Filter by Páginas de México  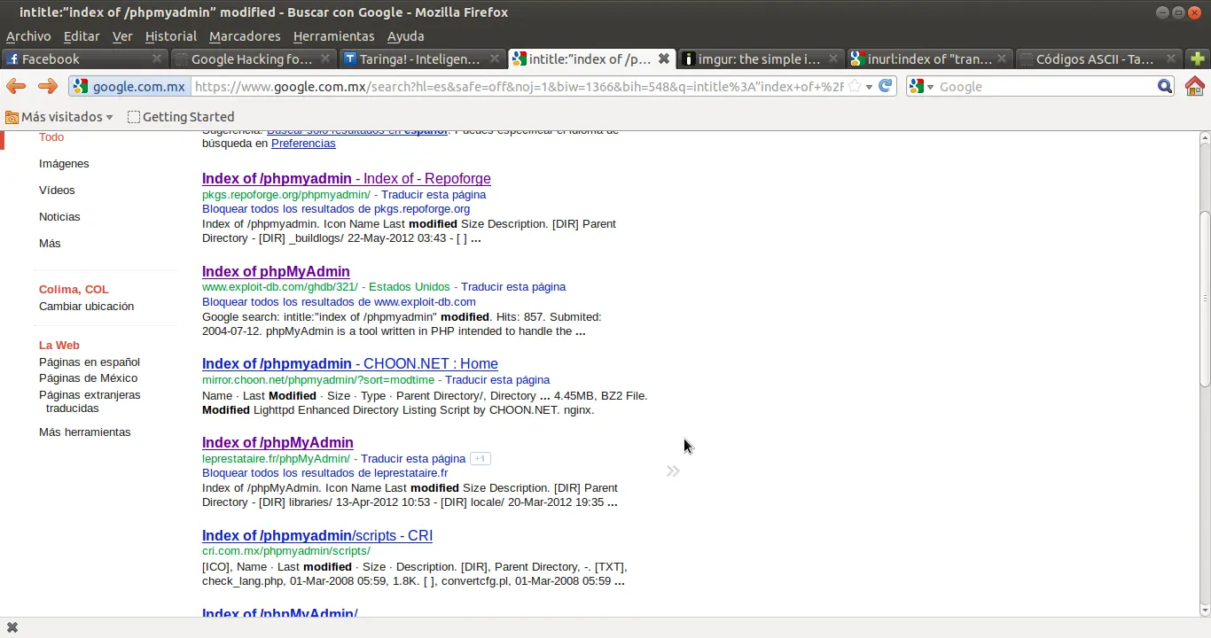click(x=88, y=378)
